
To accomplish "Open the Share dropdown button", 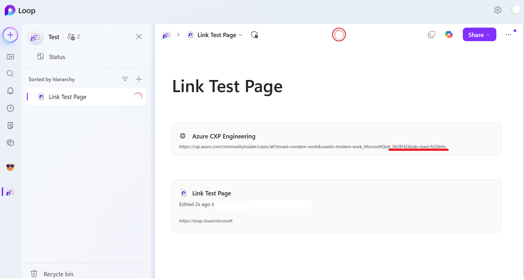I will pos(479,35).
